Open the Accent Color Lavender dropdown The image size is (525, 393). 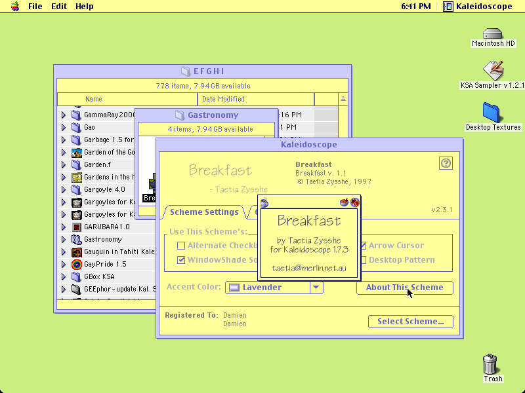[x=274, y=288]
